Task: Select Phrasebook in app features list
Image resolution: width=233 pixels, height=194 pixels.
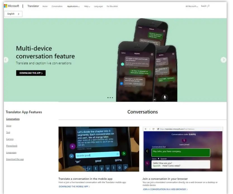Action: pyautogui.click(x=12, y=146)
